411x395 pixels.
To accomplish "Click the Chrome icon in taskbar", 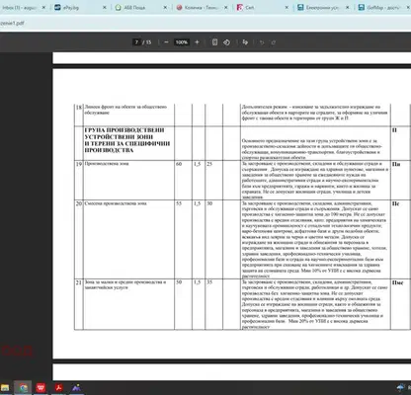I will pyautogui.click(x=23, y=388).
